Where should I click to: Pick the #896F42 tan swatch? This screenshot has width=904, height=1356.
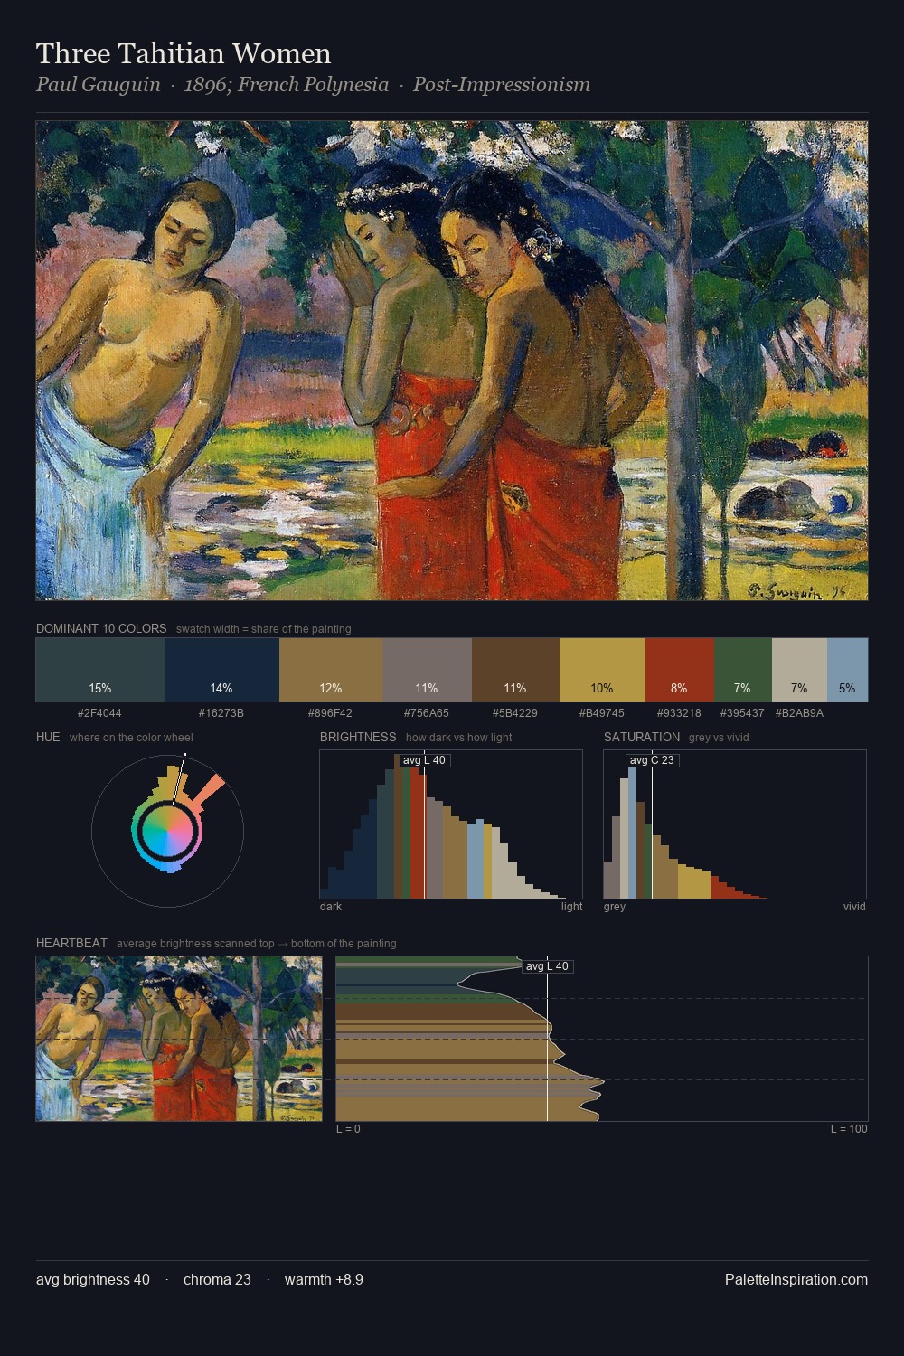coord(331,670)
